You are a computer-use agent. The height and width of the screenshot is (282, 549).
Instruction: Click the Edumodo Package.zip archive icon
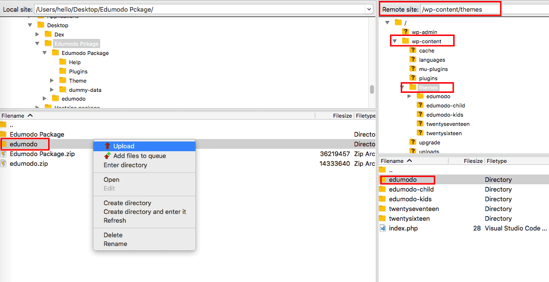pyautogui.click(x=3, y=154)
